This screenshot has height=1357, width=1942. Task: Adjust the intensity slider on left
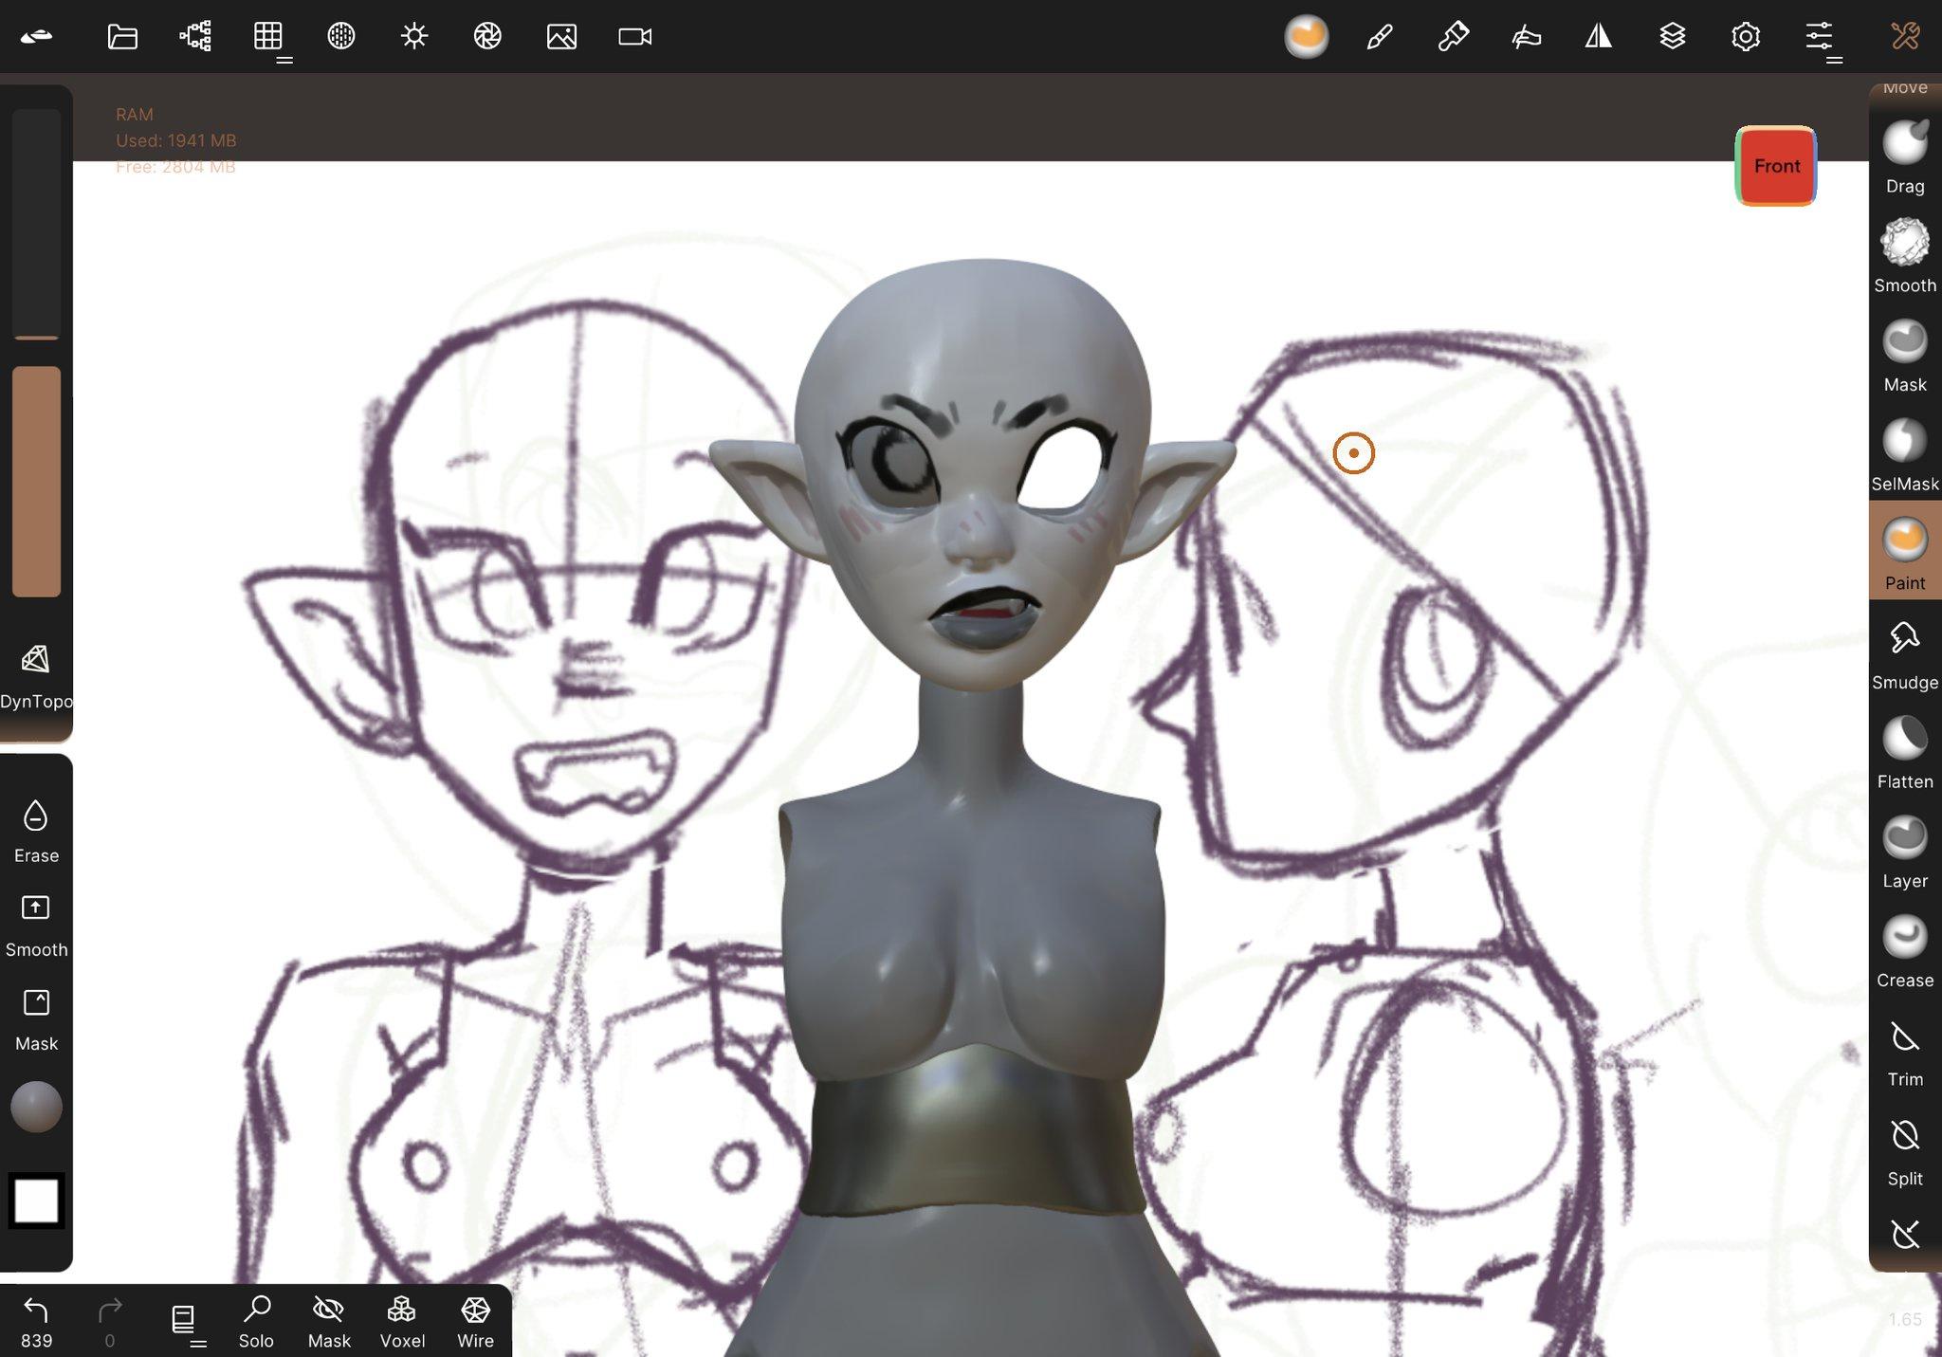click(36, 482)
